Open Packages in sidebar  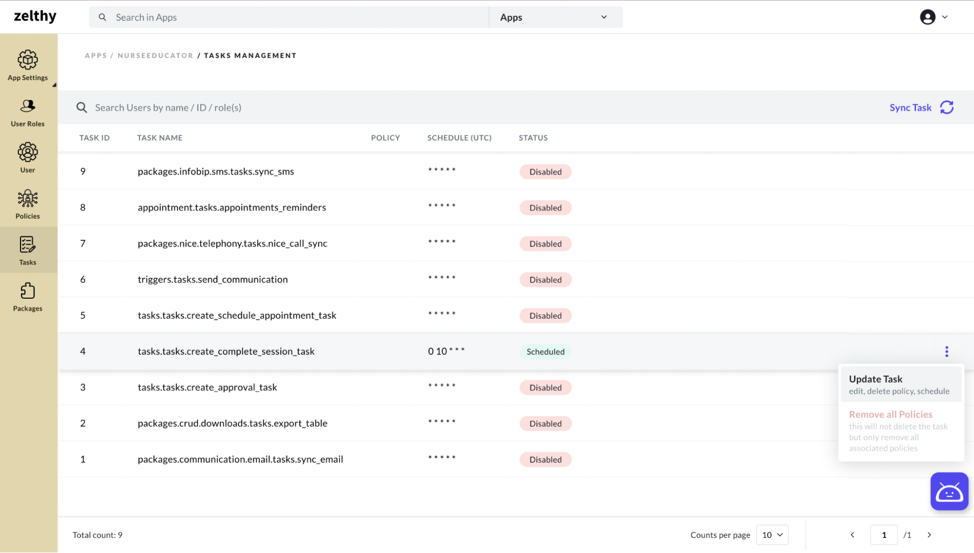pyautogui.click(x=28, y=297)
